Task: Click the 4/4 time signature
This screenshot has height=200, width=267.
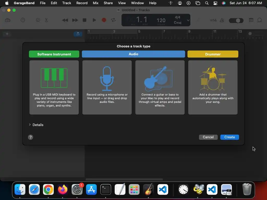Action: [177, 17]
